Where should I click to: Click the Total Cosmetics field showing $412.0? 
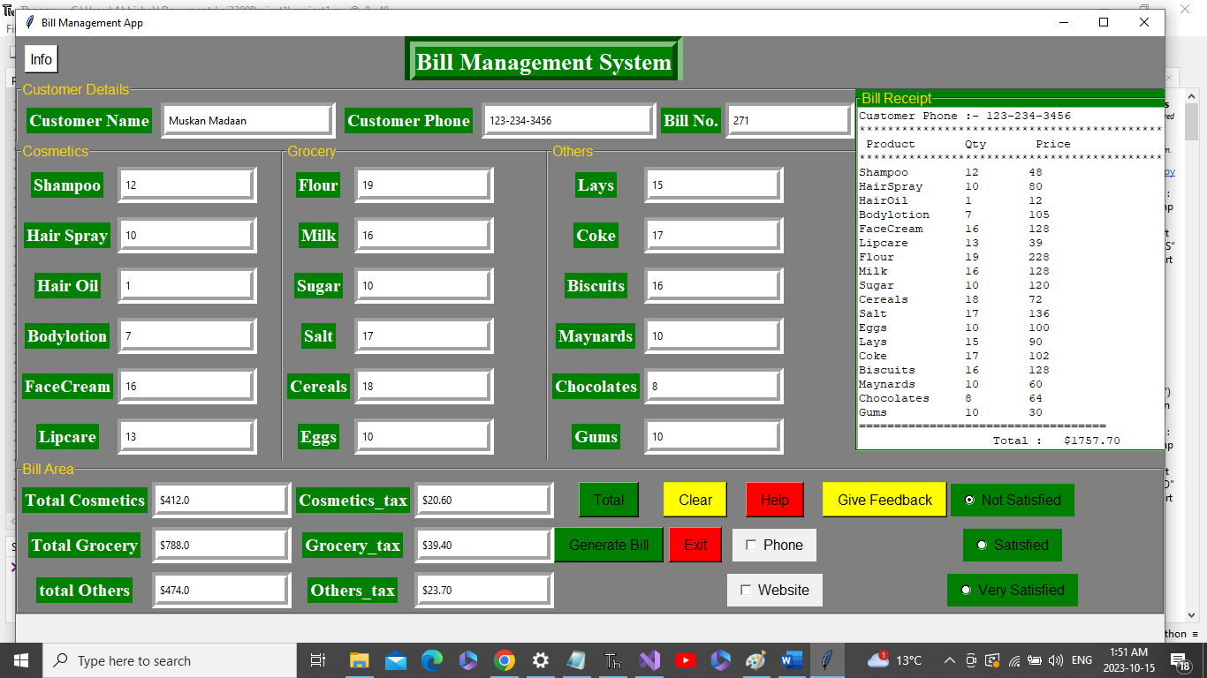[221, 501]
